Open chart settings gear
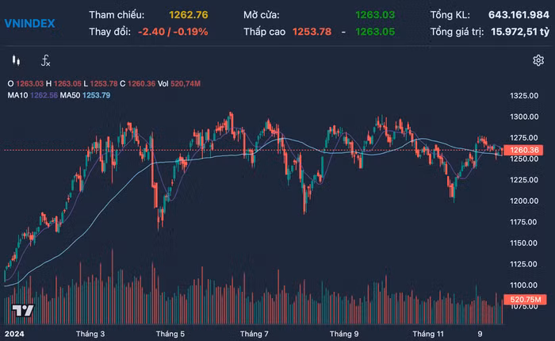This screenshot has height=341, width=555. (538, 60)
